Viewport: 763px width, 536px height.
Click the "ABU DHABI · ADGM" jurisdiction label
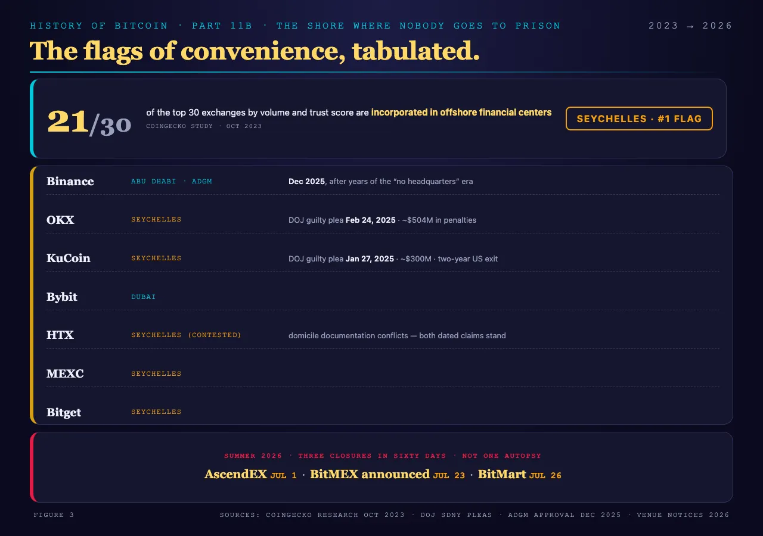click(x=172, y=181)
